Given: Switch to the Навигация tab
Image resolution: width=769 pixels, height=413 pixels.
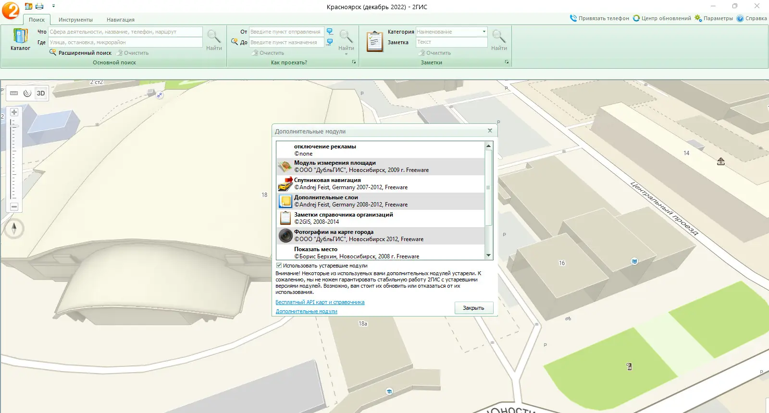Looking at the screenshot, I should [x=121, y=20].
